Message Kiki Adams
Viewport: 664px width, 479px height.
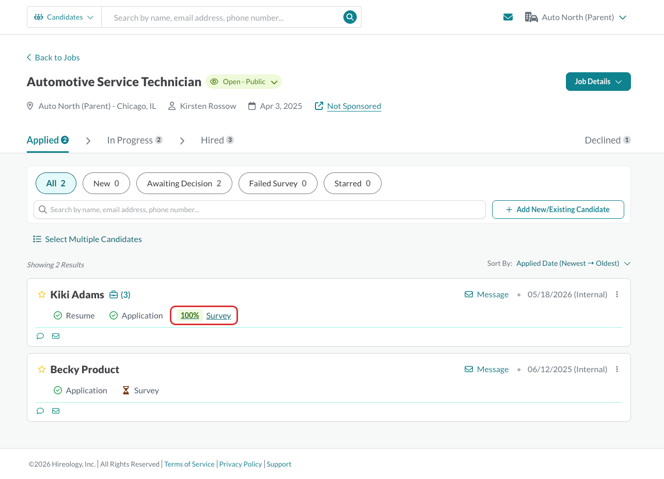[x=487, y=294]
